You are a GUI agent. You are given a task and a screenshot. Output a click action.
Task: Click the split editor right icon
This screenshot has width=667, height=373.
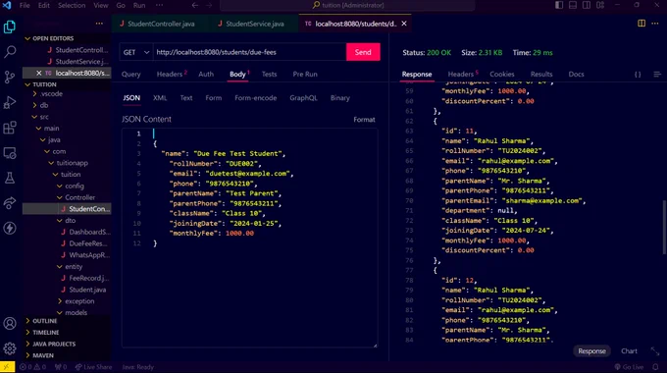641,24
